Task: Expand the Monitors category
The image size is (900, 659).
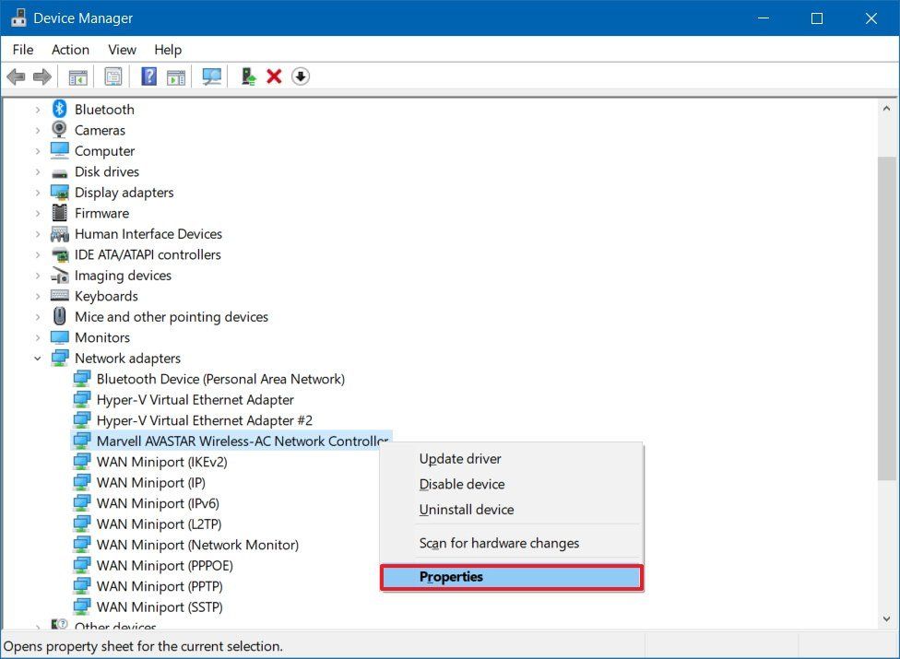Action: coord(37,337)
